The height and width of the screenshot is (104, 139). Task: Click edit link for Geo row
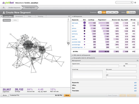click(135, 88)
